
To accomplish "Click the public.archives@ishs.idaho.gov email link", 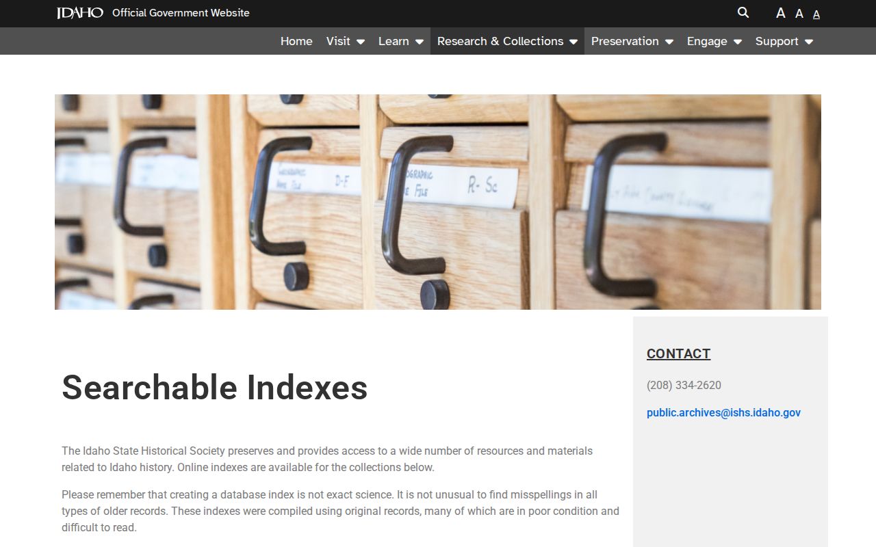I will pos(723,412).
